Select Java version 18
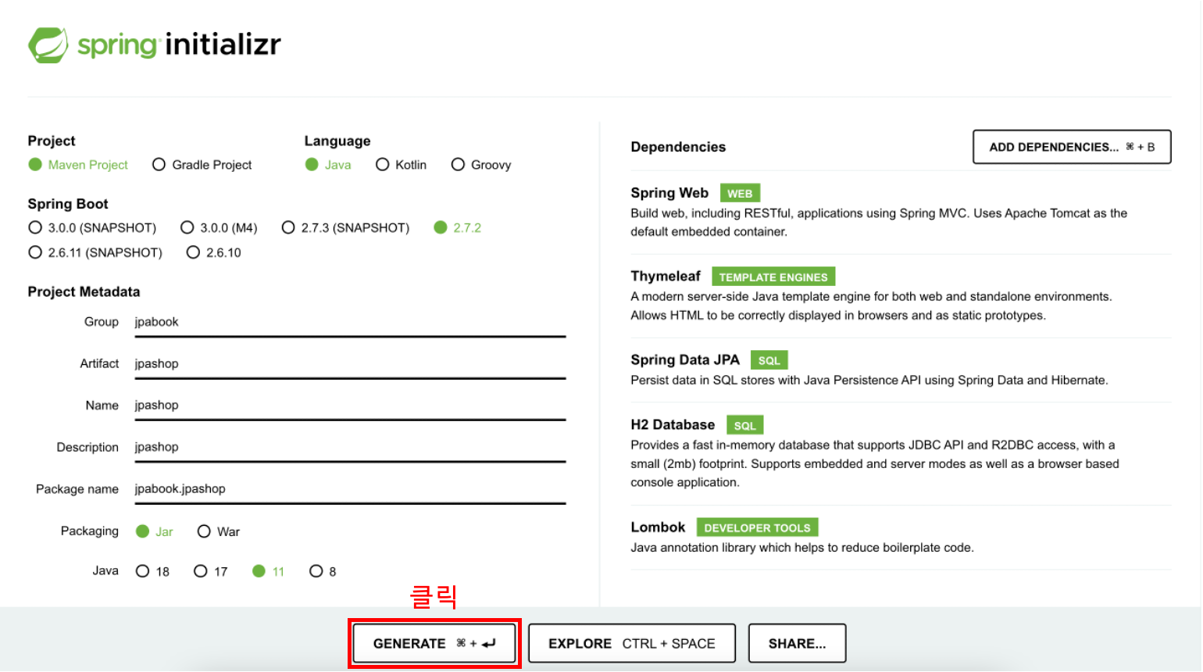Screen dimensions: 1203x672 [142, 571]
